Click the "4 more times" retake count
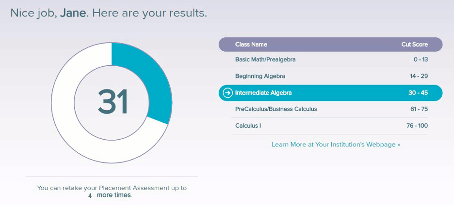454x206 pixels. [110, 195]
